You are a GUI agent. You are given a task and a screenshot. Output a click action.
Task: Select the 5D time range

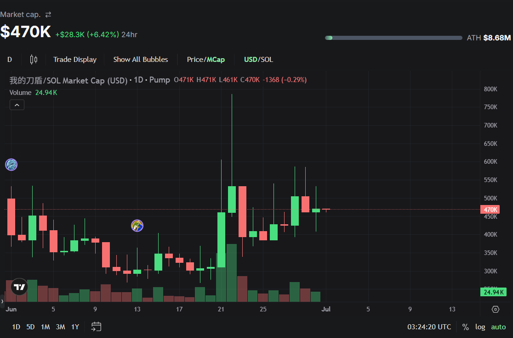[30, 327]
